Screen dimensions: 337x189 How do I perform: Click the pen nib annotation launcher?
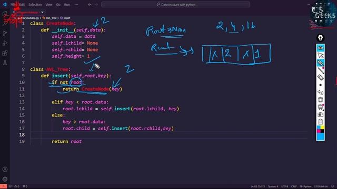(321, 38)
